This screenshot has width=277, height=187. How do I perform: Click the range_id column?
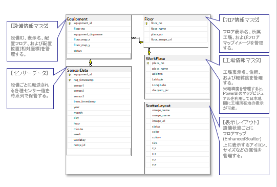coord(79,145)
